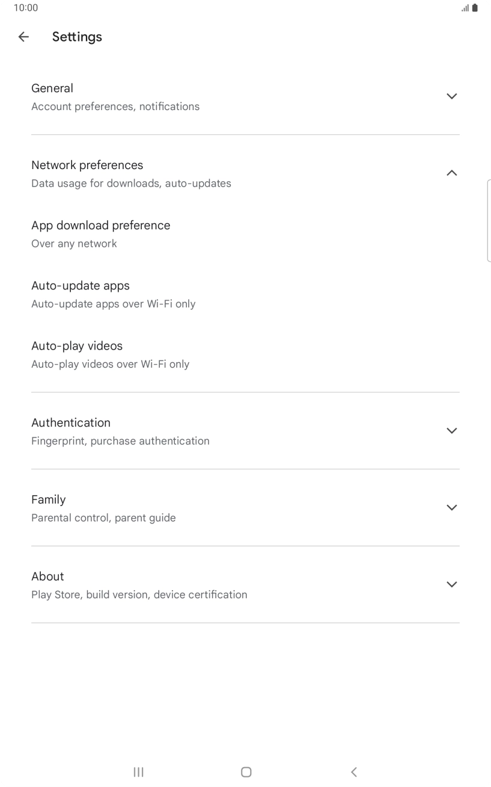Tap the Back navigation button

click(x=354, y=772)
